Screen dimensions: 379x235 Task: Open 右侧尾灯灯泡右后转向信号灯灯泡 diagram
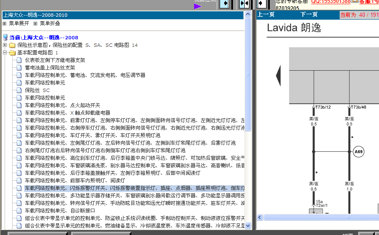[x=105, y=150]
